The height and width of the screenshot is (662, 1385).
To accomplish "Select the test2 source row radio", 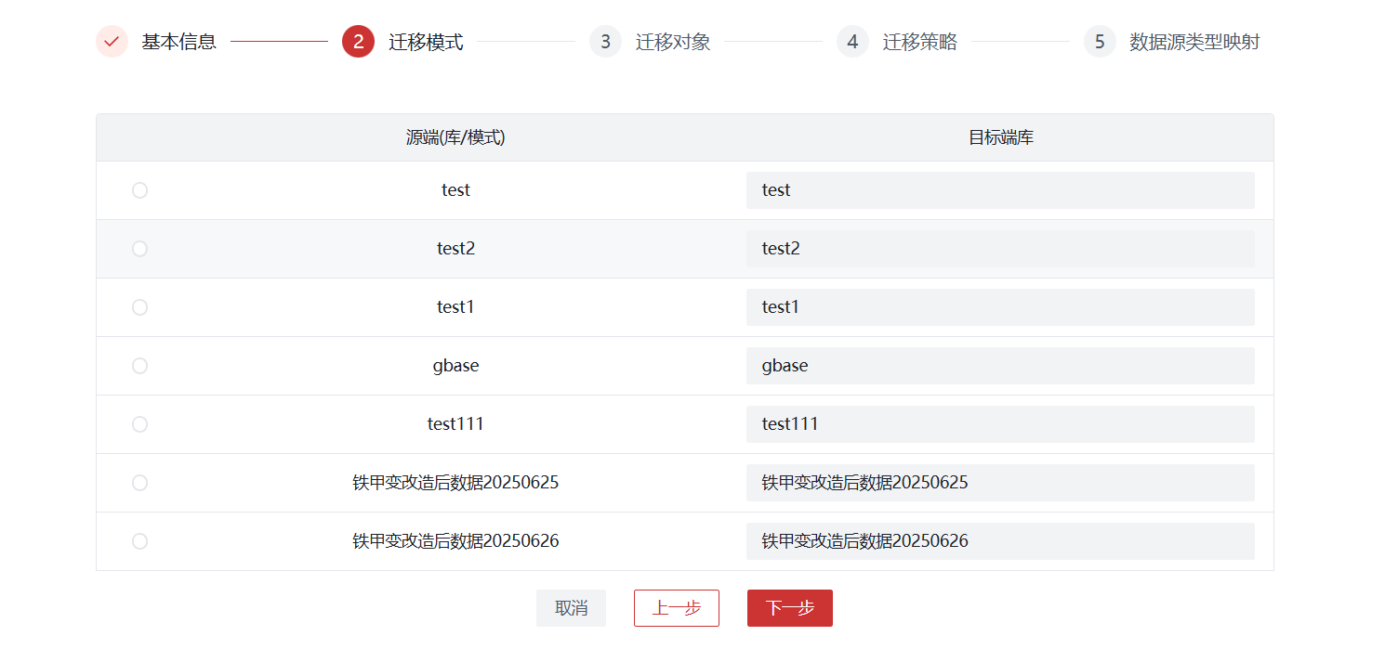I will [x=139, y=249].
